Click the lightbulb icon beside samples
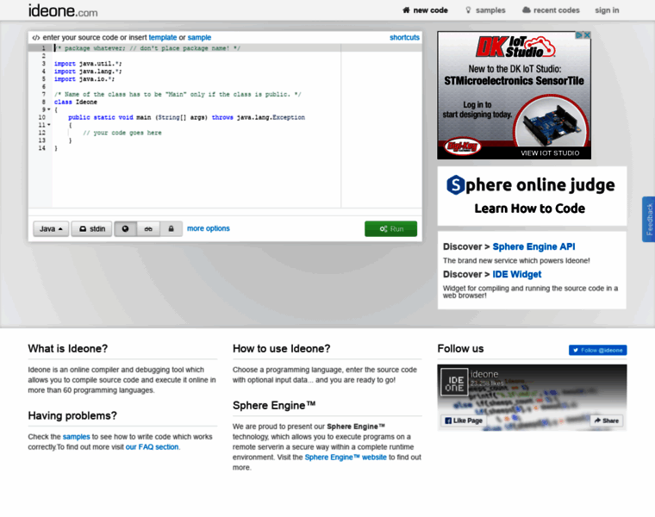 coord(468,10)
